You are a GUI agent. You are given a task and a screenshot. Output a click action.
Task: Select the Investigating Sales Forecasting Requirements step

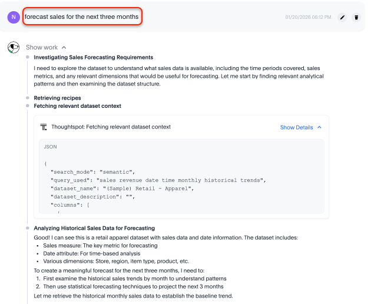(x=93, y=57)
